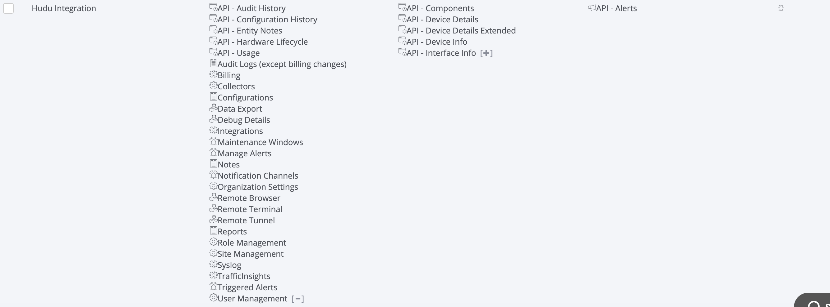Image resolution: width=830 pixels, height=307 pixels.
Task: Click the cubes icon beside Data Export
Action: pos(213,108)
